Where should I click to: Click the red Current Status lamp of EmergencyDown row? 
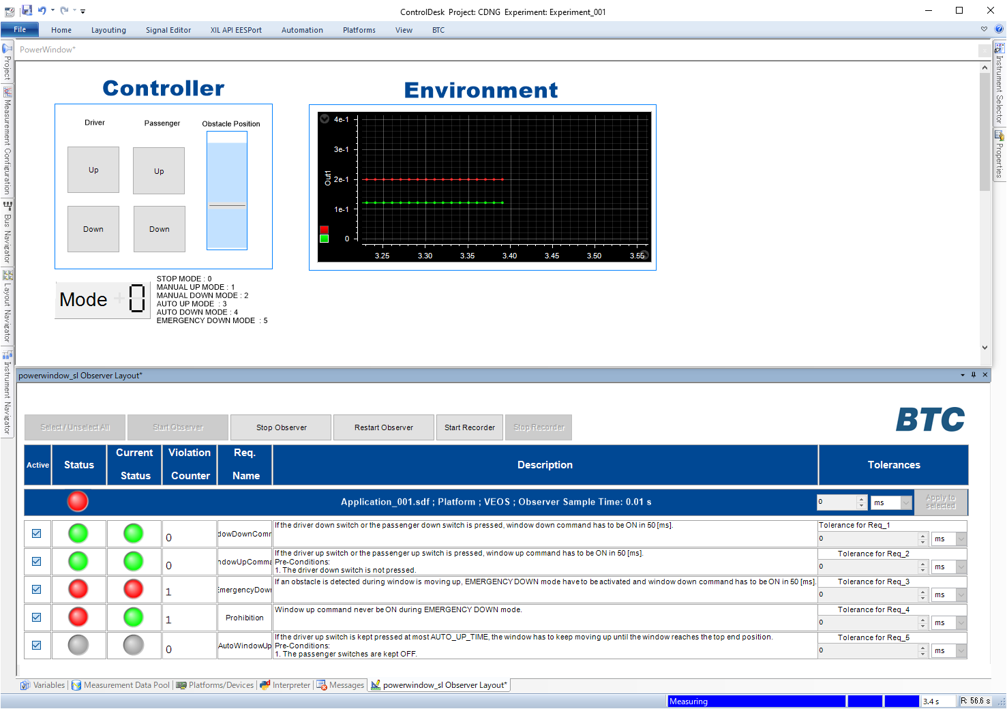point(134,589)
